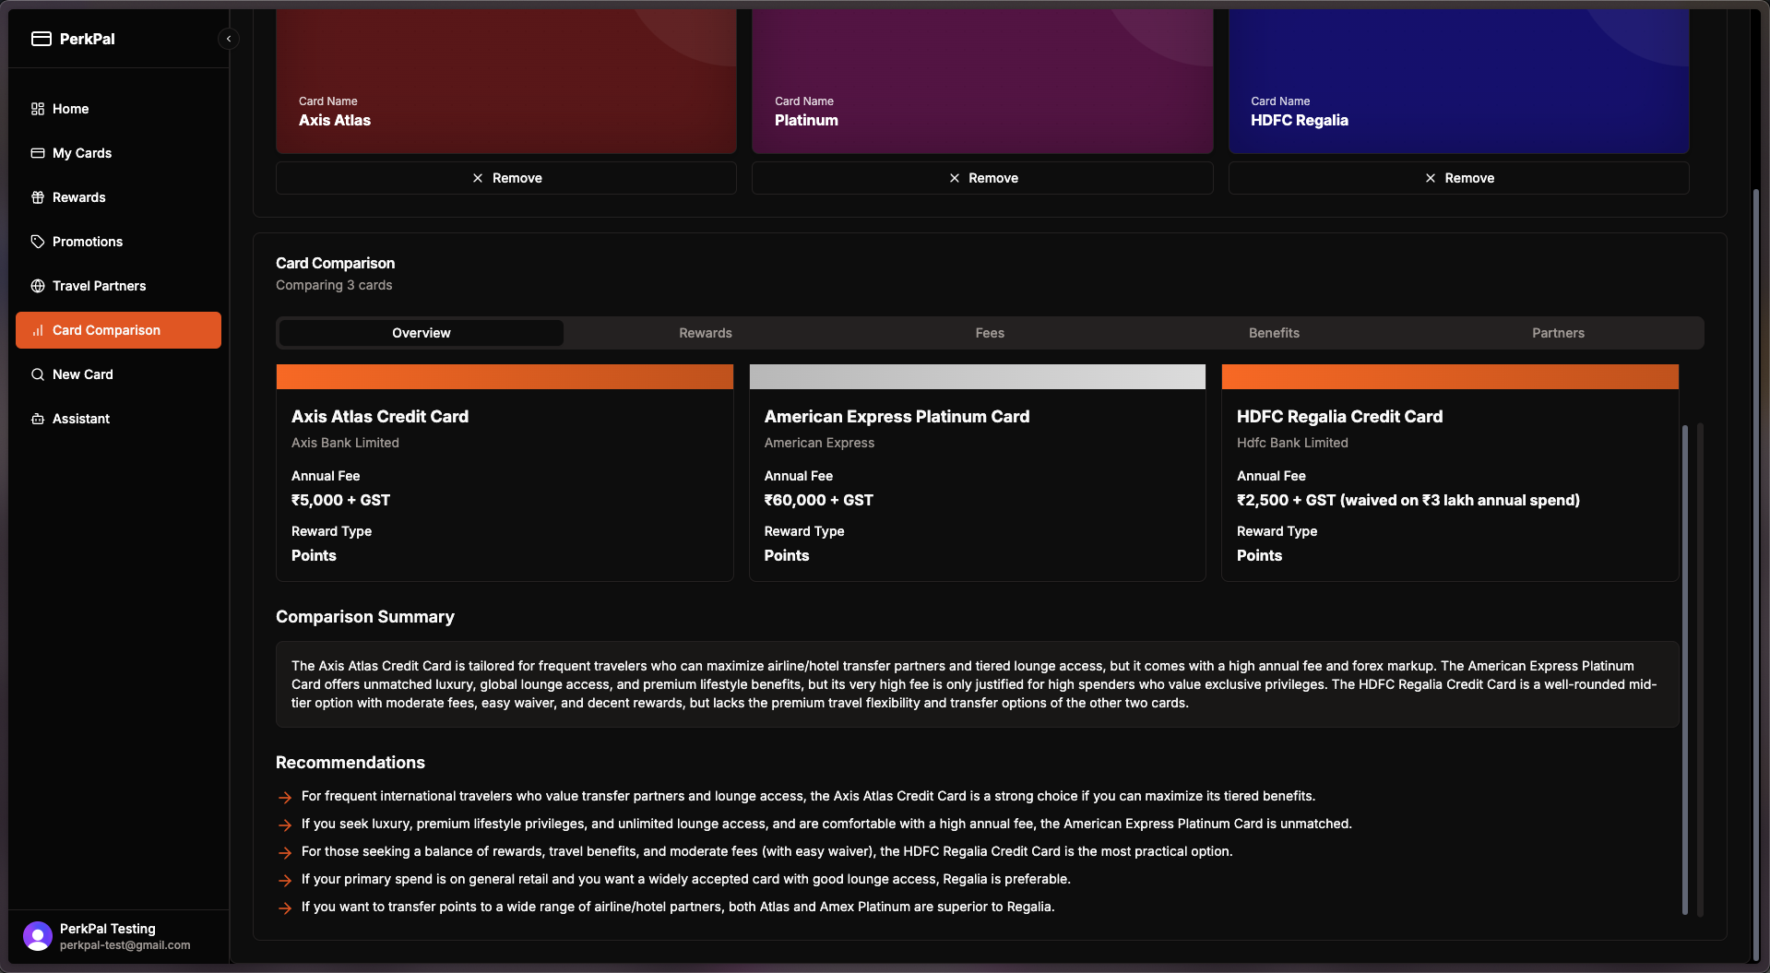This screenshot has width=1770, height=973.
Task: Click the PerkPal brand name in the sidebar
Action: [x=88, y=39]
